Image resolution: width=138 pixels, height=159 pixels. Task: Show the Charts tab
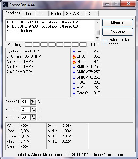pos(92,14)
